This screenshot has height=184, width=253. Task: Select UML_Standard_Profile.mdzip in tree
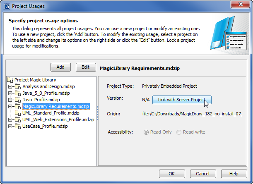(51, 113)
